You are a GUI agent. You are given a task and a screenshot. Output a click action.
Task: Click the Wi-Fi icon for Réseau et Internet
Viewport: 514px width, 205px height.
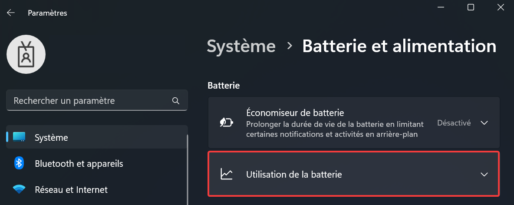tap(19, 189)
